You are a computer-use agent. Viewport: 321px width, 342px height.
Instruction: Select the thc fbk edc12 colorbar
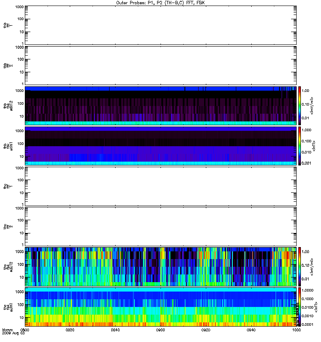[300, 267]
